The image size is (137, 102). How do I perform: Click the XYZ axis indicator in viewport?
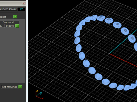click(x=39, y=95)
